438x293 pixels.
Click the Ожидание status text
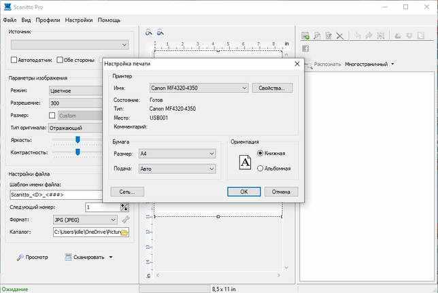[x=15, y=289]
